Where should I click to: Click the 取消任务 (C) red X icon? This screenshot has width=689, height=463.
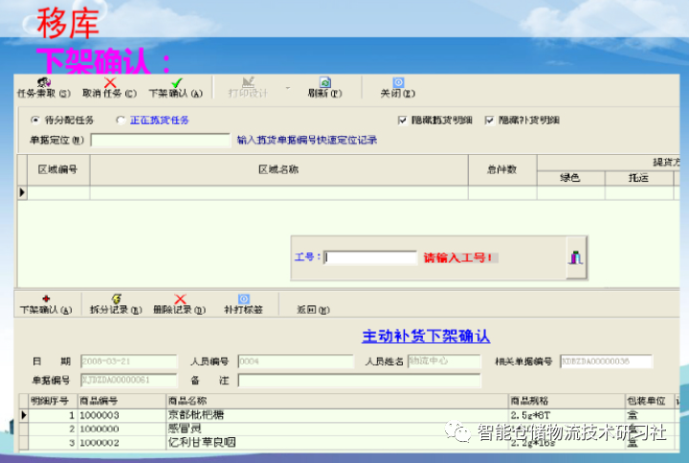(x=110, y=82)
